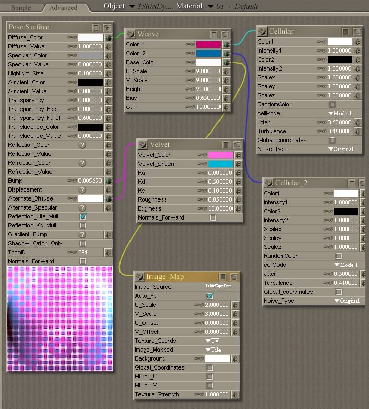Click the Velvet Edginess plug icon
This screenshot has height=409, width=369.
(238, 208)
